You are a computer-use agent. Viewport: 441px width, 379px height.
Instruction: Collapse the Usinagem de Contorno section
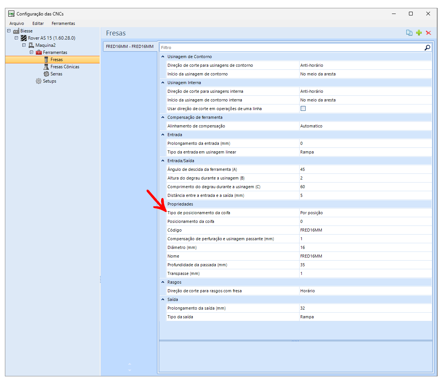[163, 57]
